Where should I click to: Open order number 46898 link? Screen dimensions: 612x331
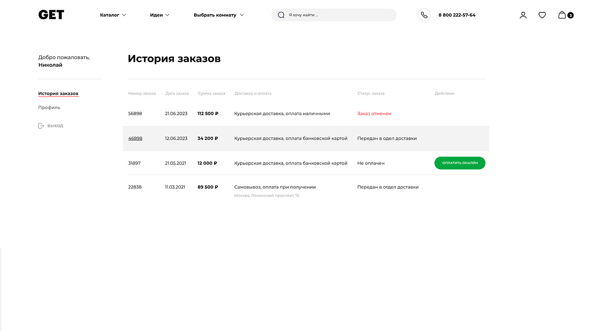(135, 138)
